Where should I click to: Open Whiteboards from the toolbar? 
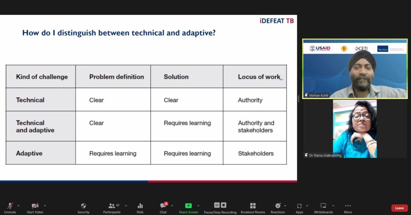tap(323, 206)
